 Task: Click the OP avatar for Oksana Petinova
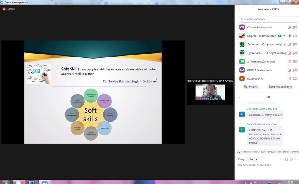[x=242, y=27]
